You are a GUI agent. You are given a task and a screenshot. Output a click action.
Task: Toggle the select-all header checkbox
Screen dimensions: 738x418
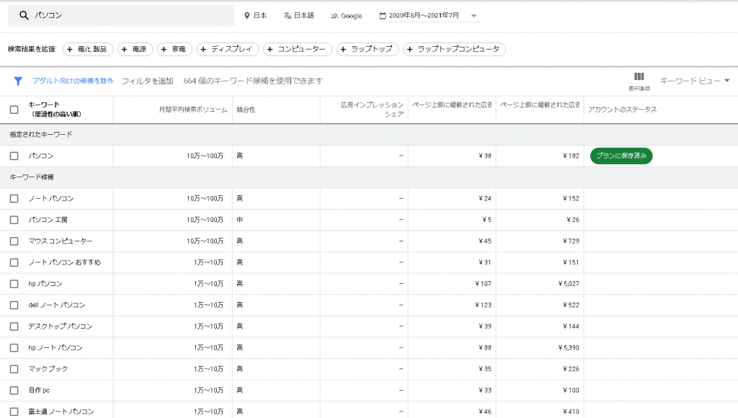coord(14,110)
